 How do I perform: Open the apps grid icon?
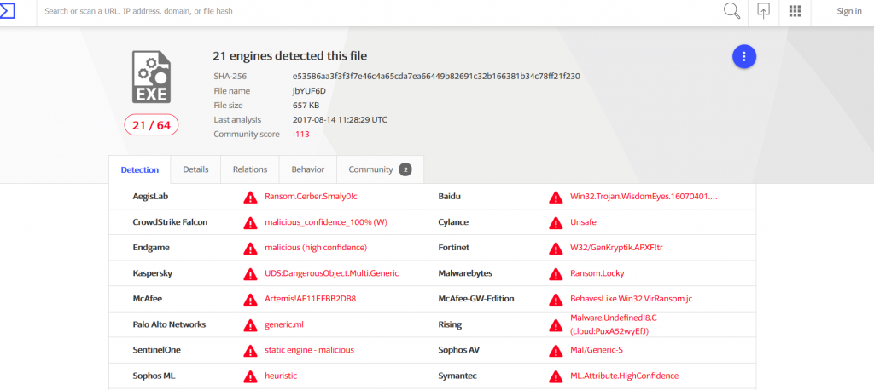[x=795, y=11]
